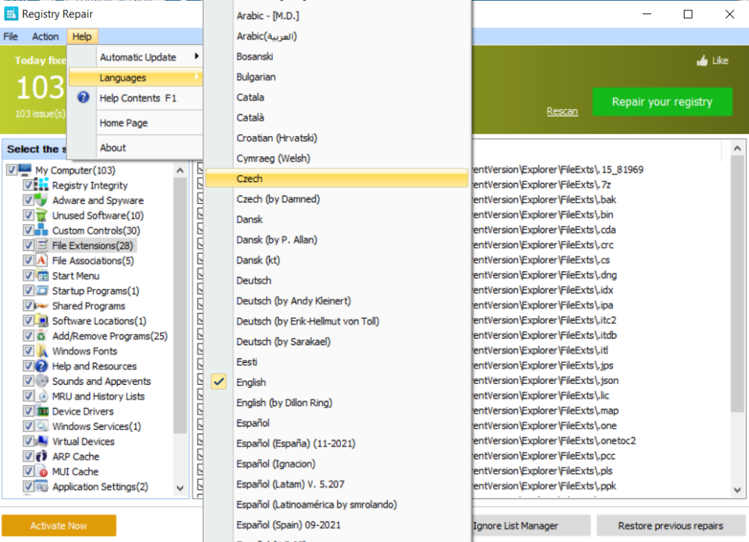This screenshot has height=542, width=749.
Task: Click the Windows Services icon
Action: click(x=42, y=426)
